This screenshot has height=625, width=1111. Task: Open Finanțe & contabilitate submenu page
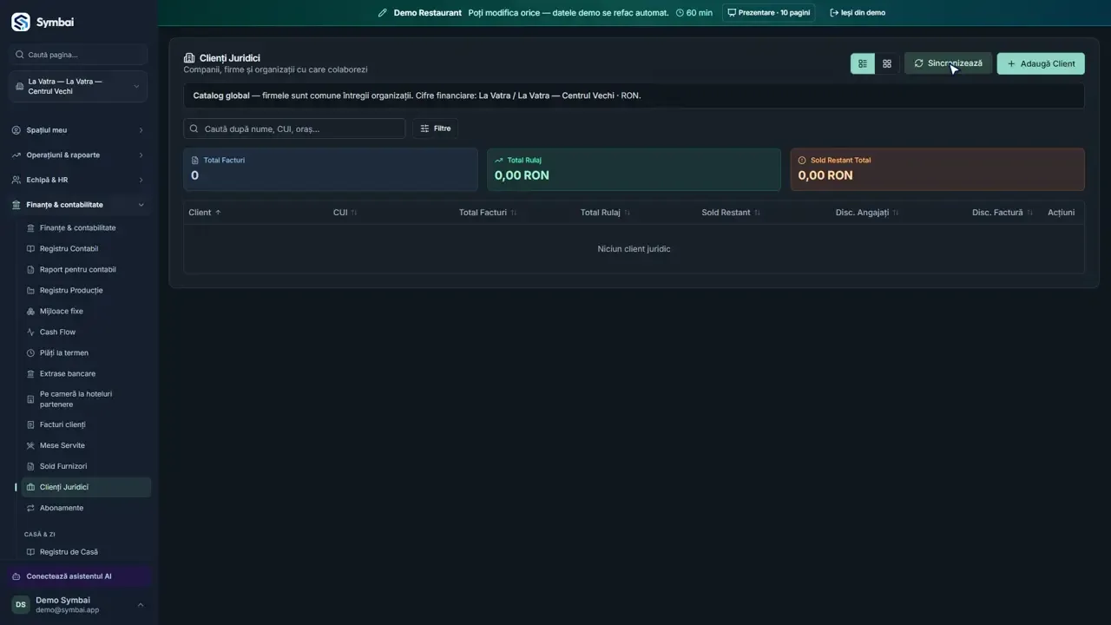click(86, 228)
